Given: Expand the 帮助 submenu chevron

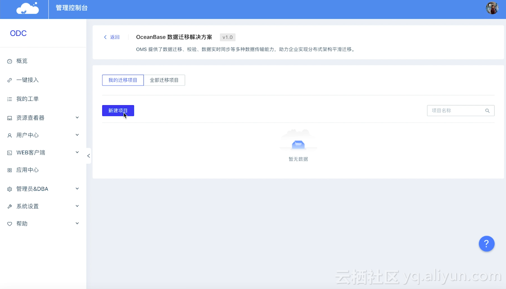Looking at the screenshot, I should pos(77,223).
